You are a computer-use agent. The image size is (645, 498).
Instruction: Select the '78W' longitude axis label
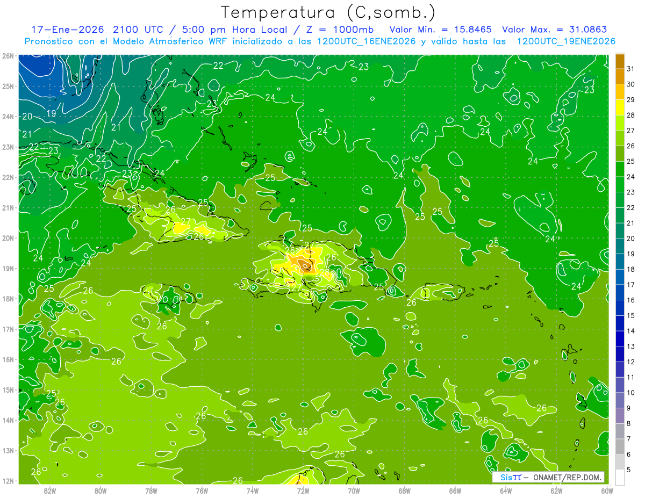pyautogui.click(x=151, y=491)
